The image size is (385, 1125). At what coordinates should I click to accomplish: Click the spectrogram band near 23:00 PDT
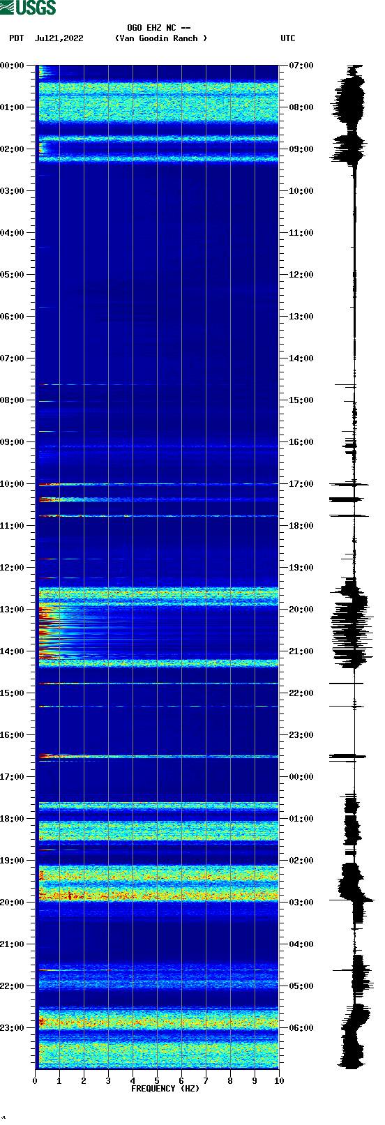click(x=158, y=1020)
